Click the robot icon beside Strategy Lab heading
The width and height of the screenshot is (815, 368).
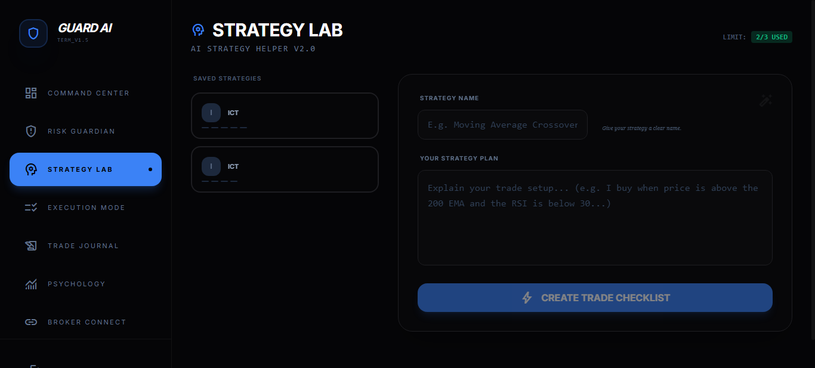pyautogui.click(x=198, y=30)
